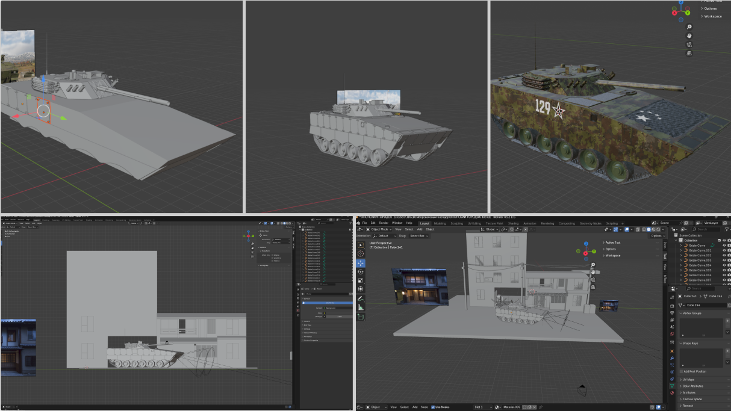
Task: Open Object properties tab (orange square) in Properties editor
Action: click(x=672, y=351)
